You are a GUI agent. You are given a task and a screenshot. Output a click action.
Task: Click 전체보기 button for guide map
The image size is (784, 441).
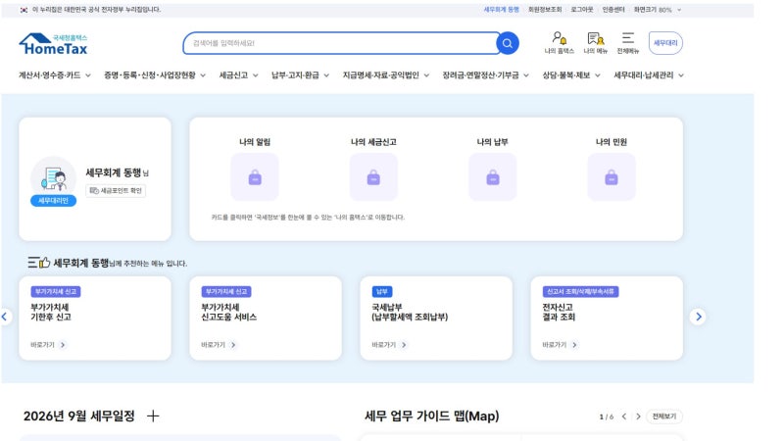pyautogui.click(x=664, y=416)
